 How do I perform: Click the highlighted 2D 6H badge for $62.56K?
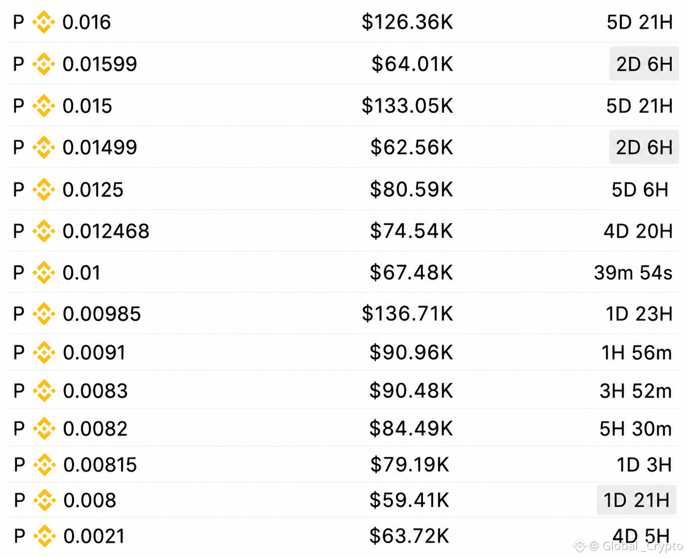644,147
